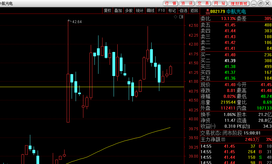
Task: Open the 交易 trading button
Action: [203, 3]
